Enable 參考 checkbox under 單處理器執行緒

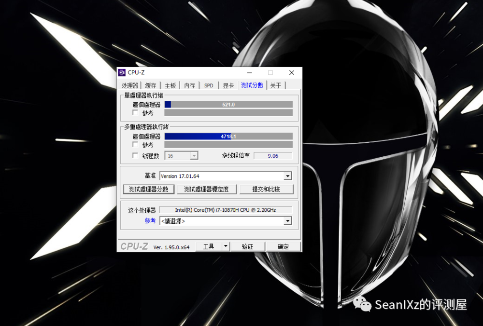(135, 112)
